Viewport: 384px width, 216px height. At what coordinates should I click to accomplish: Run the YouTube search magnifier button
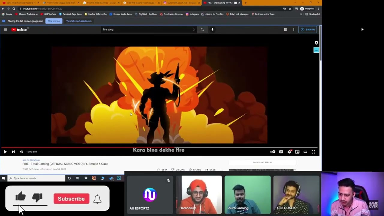point(202,29)
